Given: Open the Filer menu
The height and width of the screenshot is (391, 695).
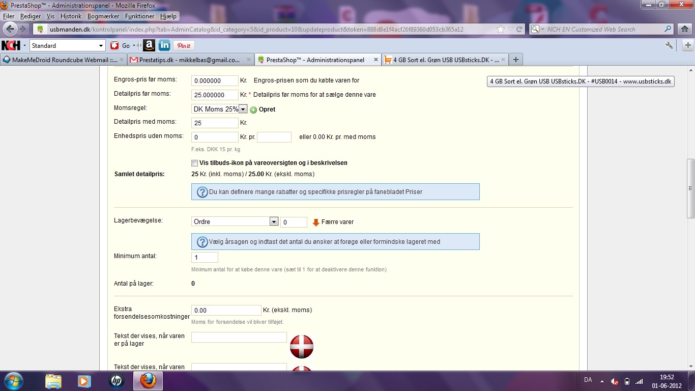Looking at the screenshot, I should 9,16.
